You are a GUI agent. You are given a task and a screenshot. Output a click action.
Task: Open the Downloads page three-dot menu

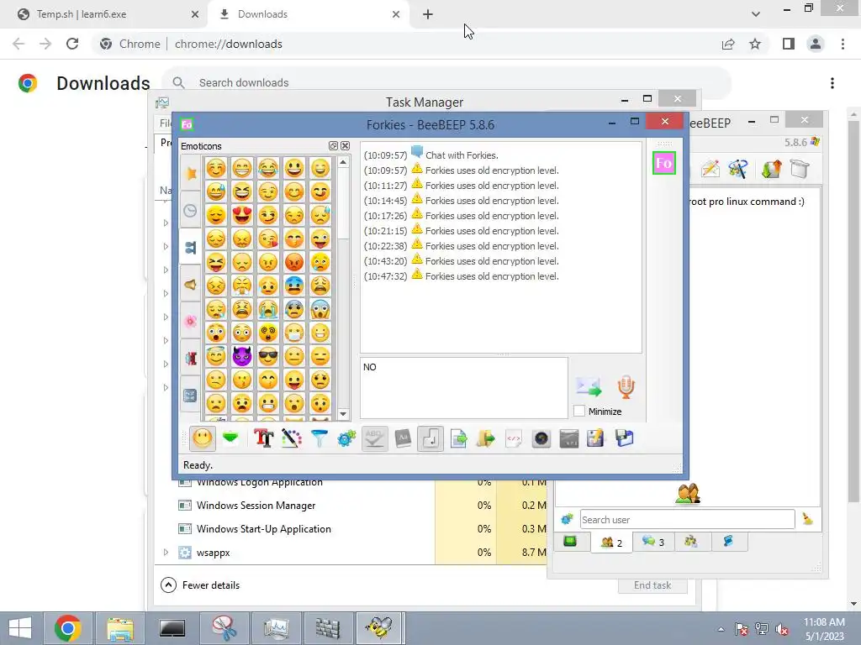coord(832,83)
